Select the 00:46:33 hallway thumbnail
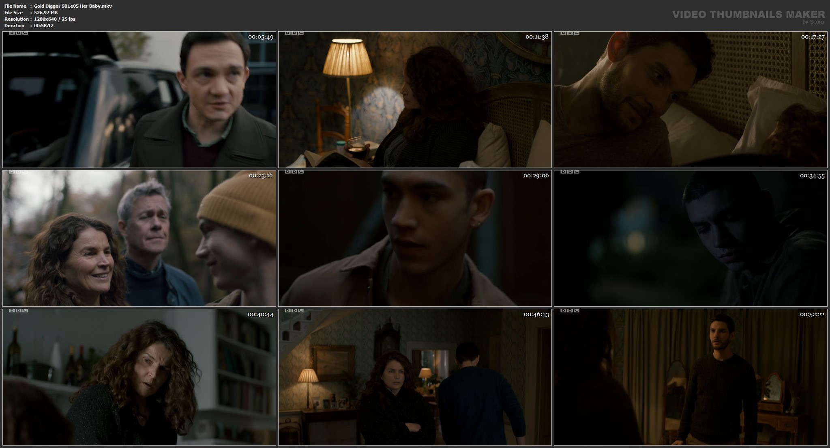830x448 pixels. (415, 377)
